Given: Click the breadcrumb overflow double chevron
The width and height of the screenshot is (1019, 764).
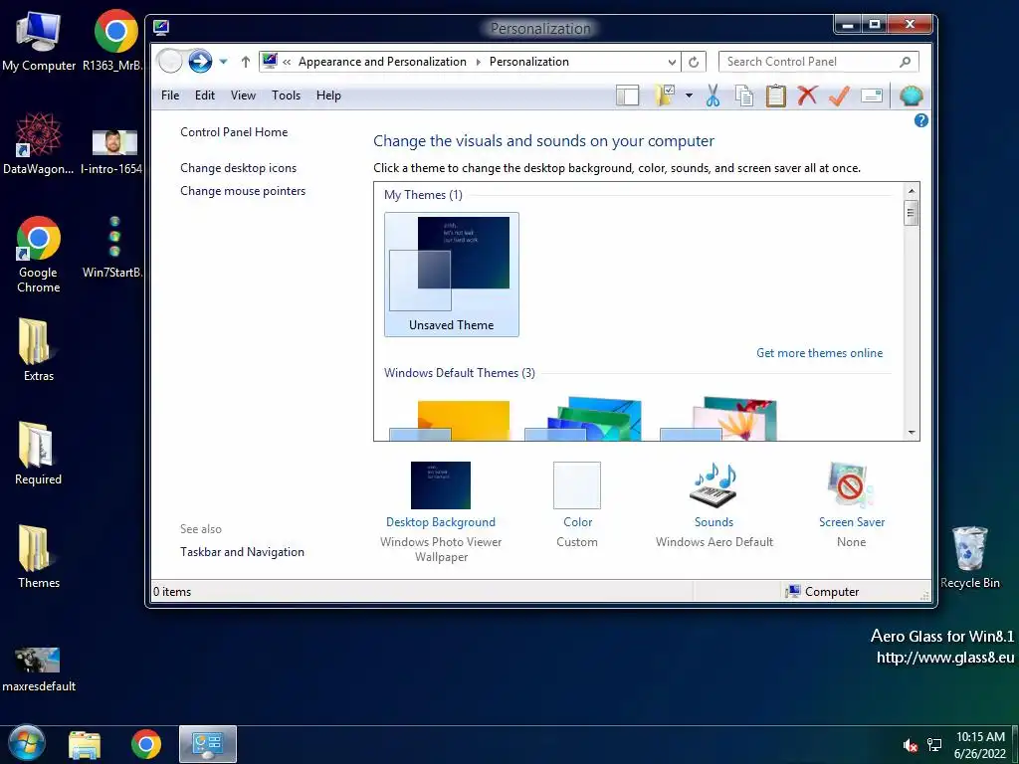Looking at the screenshot, I should pyautogui.click(x=287, y=63).
